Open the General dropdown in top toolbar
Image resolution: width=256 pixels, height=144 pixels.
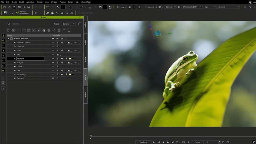[x=228, y=7]
